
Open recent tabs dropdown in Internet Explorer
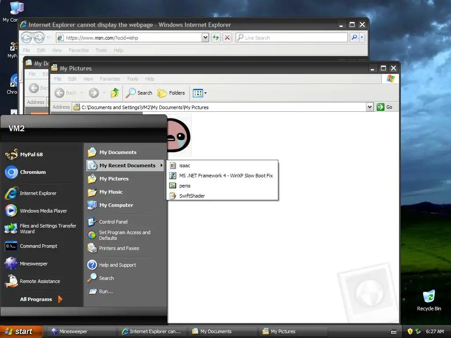[48, 37]
